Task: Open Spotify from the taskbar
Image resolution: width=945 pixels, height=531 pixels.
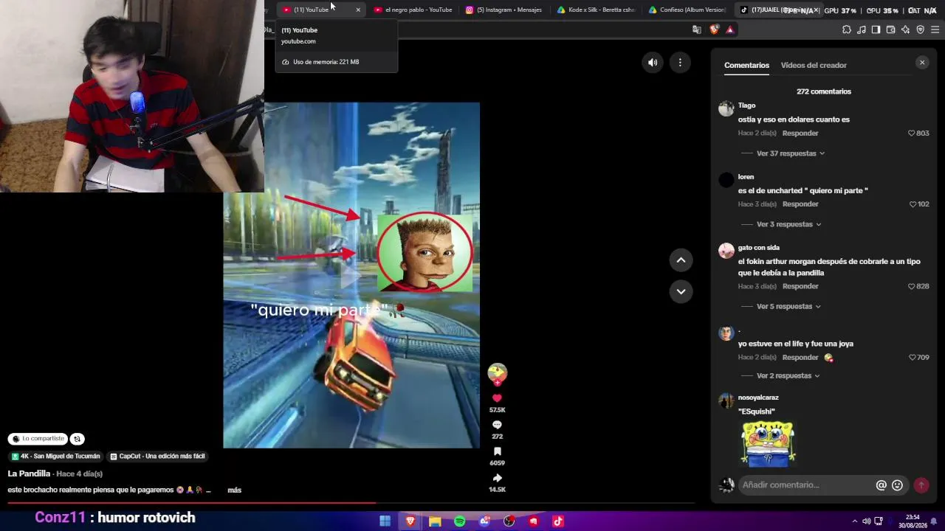Action: pyautogui.click(x=460, y=521)
